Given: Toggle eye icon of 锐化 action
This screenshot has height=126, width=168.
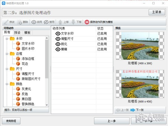Looking at the screenshot, I should [x=58, y=44].
